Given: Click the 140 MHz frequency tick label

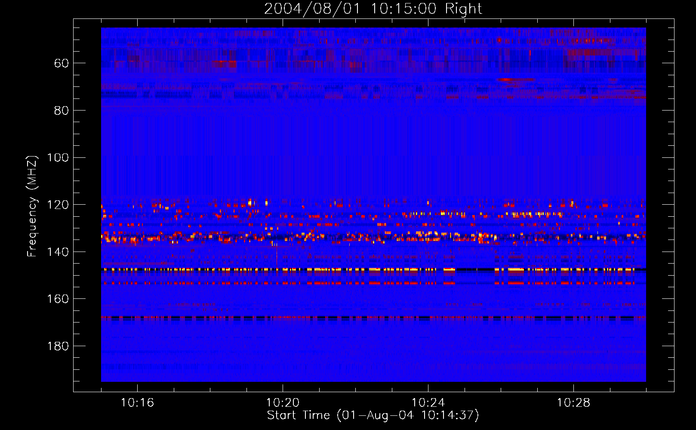Looking at the screenshot, I should [58, 252].
